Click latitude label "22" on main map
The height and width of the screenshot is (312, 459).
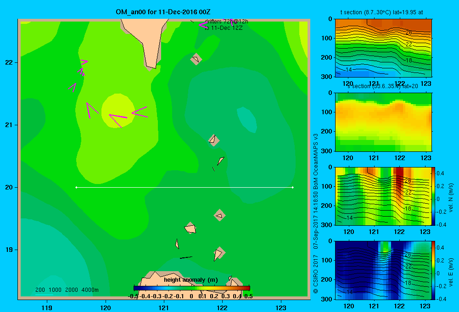pyautogui.click(x=9, y=62)
